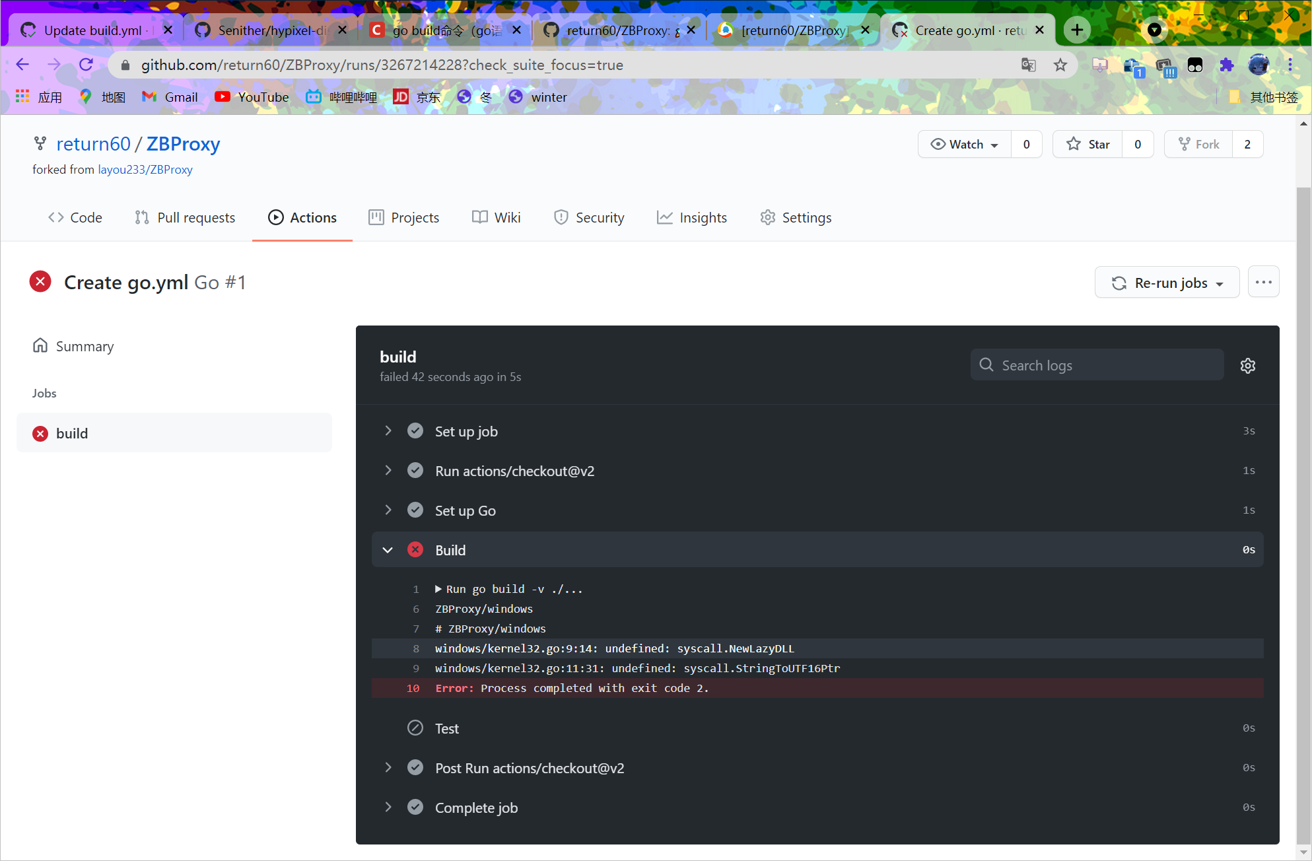
Task: Click inside the Search logs field
Action: (1096, 364)
